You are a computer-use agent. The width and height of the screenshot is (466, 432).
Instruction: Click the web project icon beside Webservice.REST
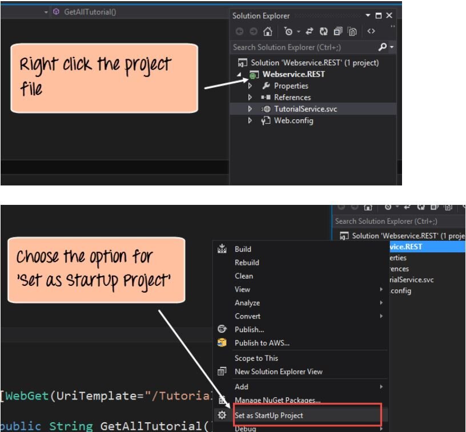pyautogui.click(x=254, y=75)
